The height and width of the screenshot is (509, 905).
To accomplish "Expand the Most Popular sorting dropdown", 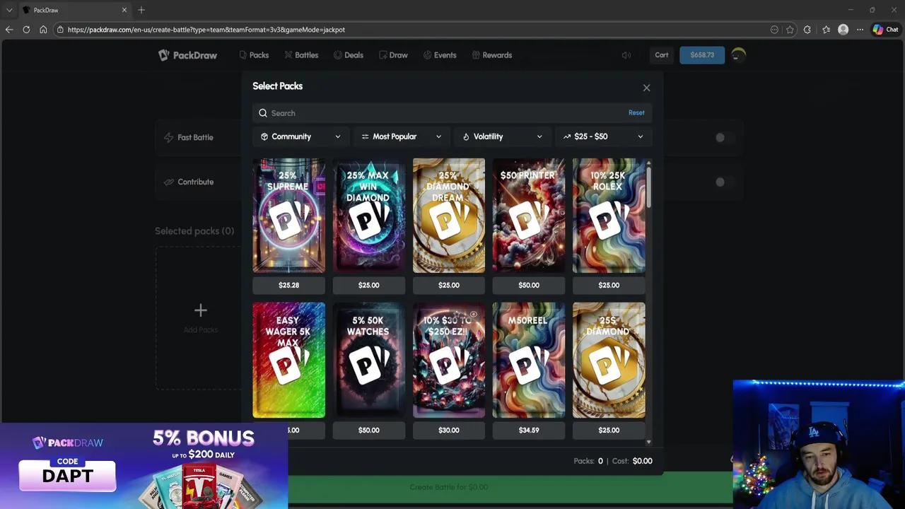I will (401, 136).
